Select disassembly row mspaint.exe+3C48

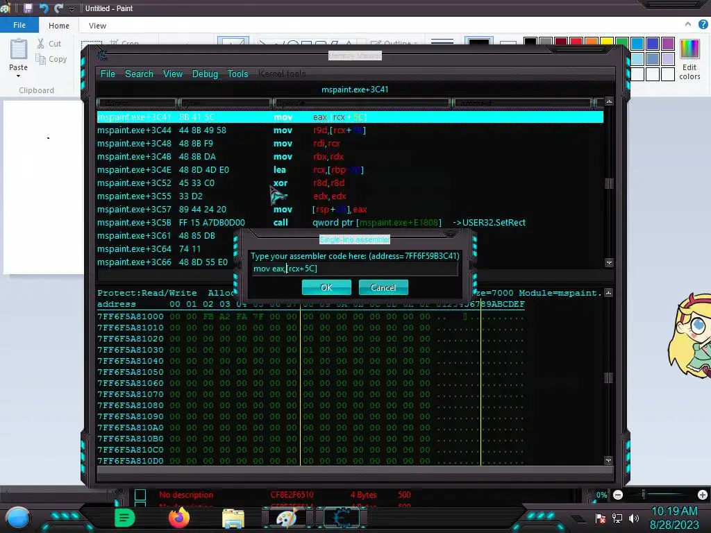(x=350, y=143)
